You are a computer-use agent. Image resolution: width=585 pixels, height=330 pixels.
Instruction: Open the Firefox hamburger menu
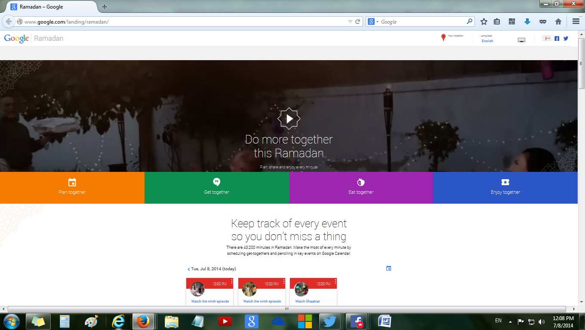click(x=576, y=21)
